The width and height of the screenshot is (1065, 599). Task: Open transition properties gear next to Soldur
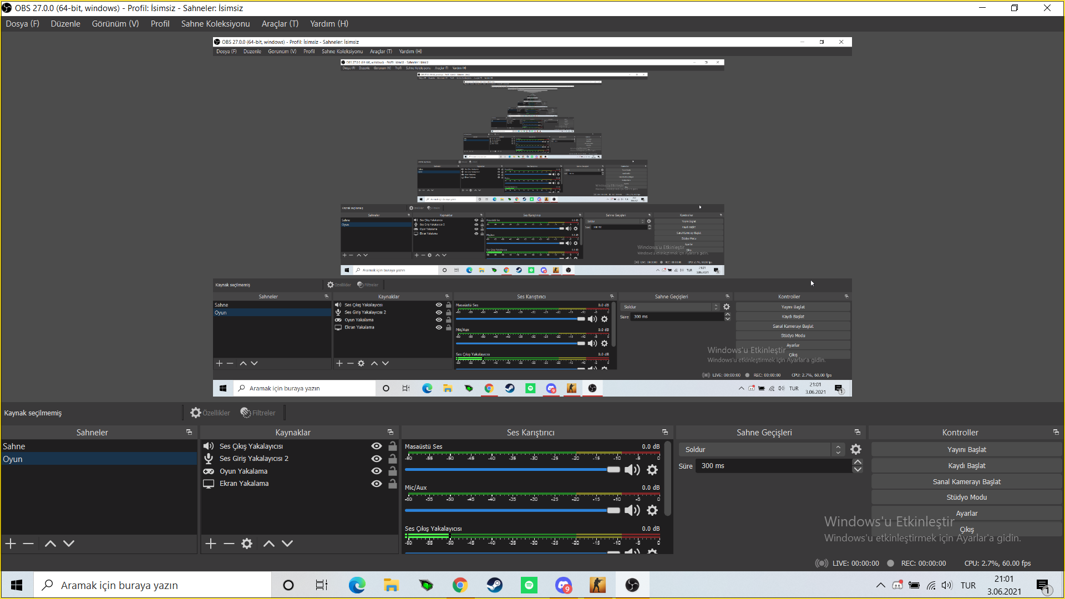click(x=856, y=450)
